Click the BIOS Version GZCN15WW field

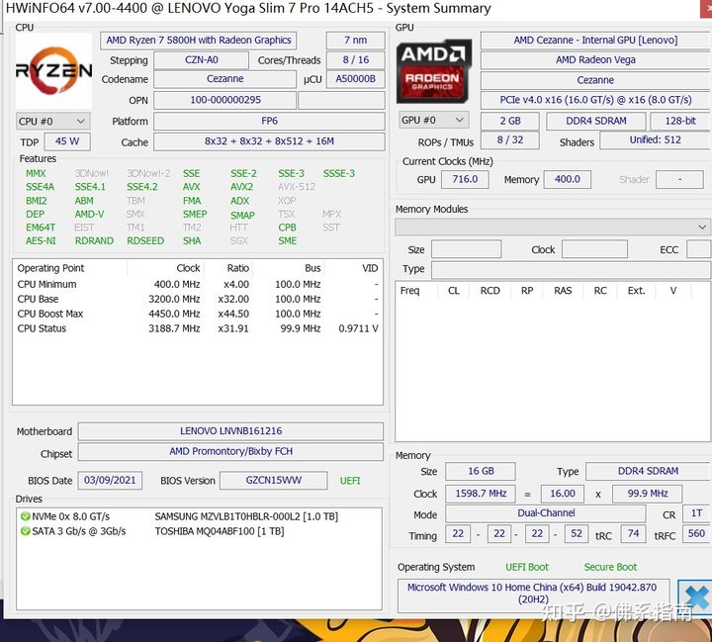click(x=273, y=480)
